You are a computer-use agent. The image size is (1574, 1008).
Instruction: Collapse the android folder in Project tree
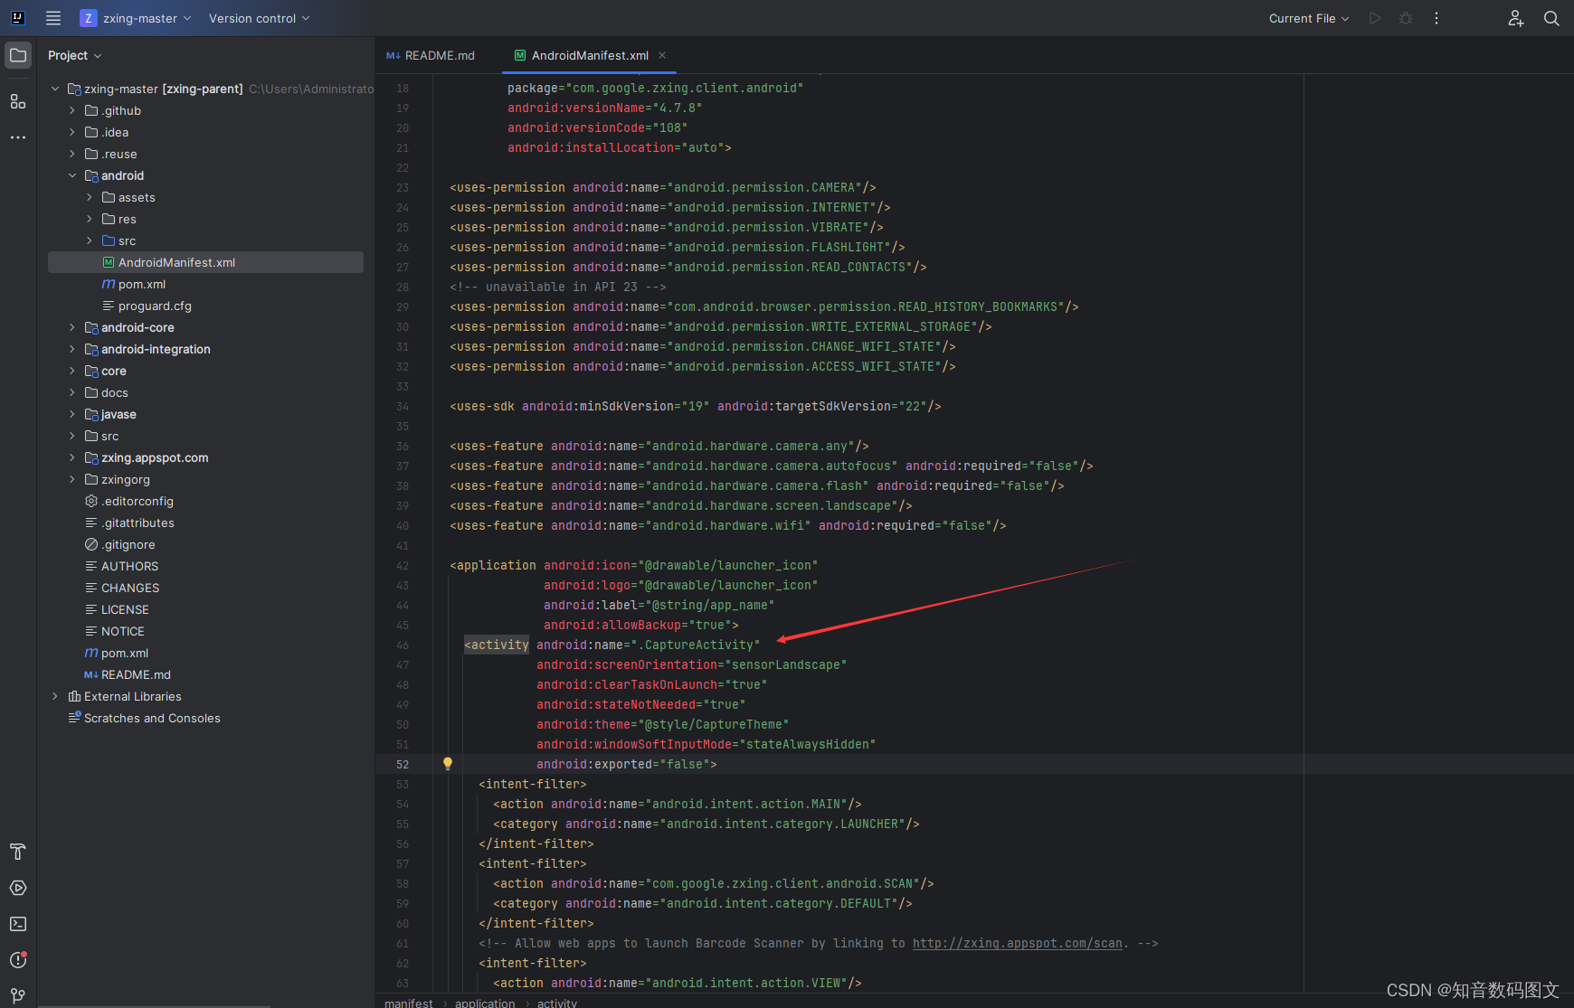coord(73,175)
